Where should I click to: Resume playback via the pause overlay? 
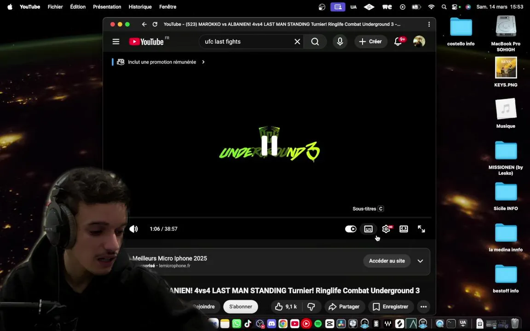pos(270,146)
